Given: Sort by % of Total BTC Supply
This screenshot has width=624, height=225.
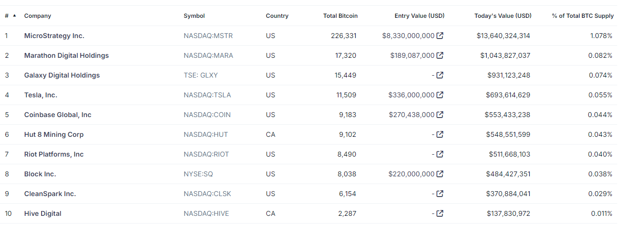Looking at the screenshot, I should pos(582,16).
